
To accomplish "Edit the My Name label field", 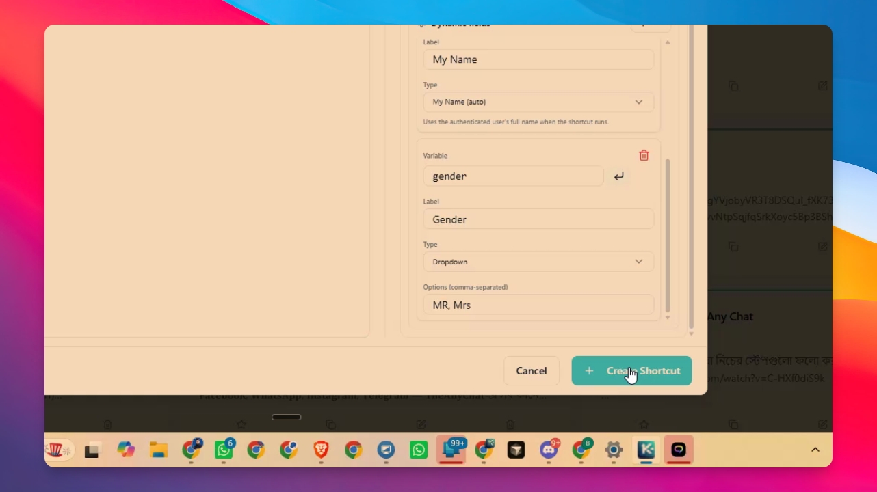I will (538, 59).
